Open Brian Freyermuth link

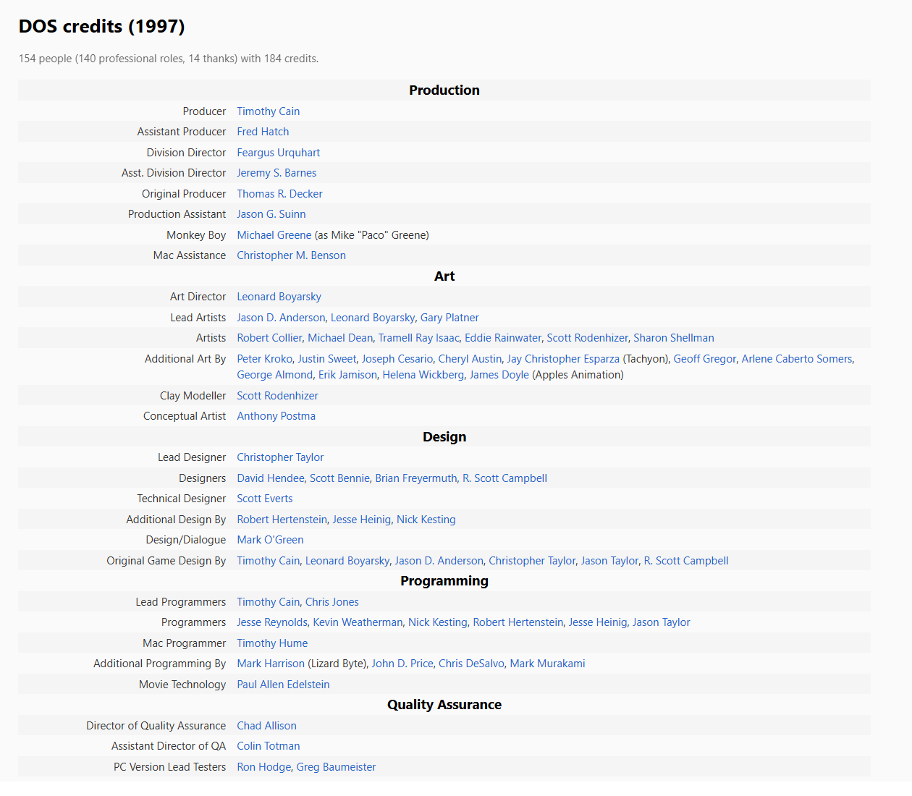point(415,478)
